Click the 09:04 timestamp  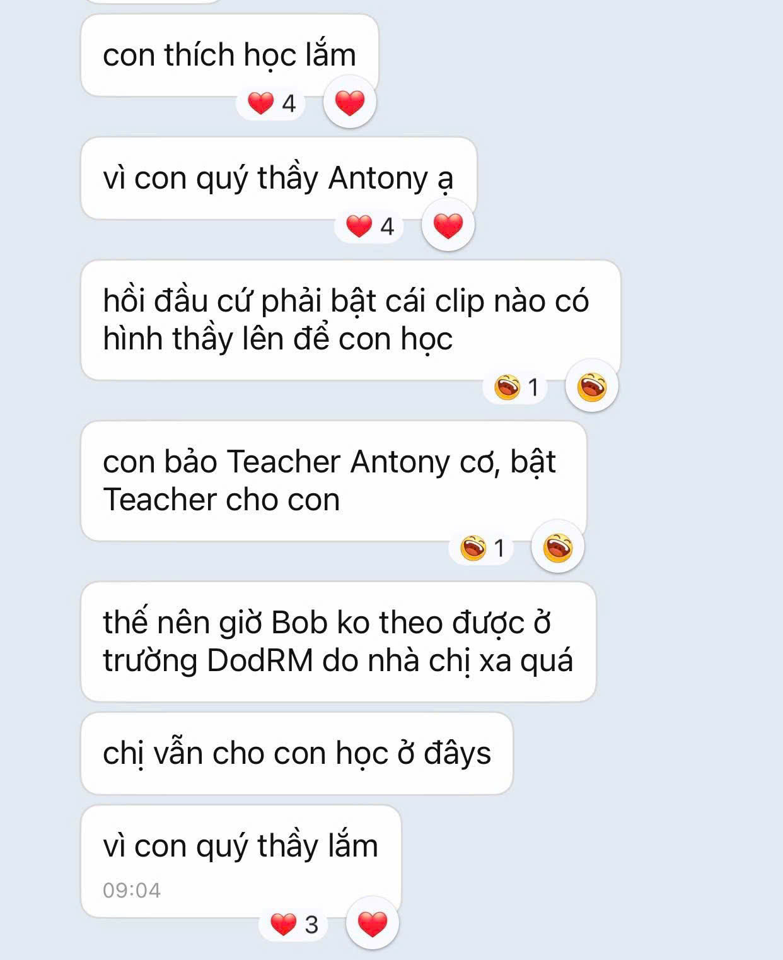tap(132, 890)
